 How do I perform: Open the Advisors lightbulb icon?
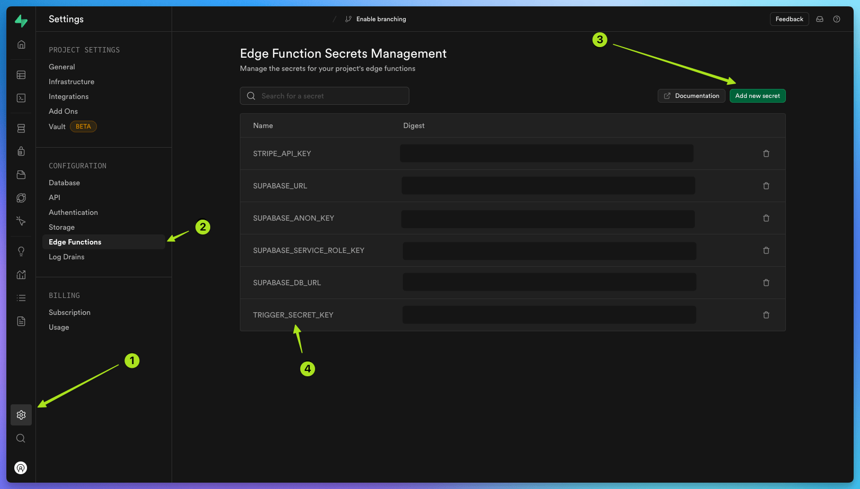(x=21, y=251)
